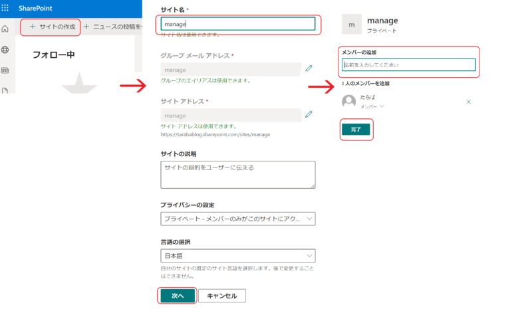Viewport: 532px width, 309px height.
Task: Click the member name input field
Action: pos(408,64)
